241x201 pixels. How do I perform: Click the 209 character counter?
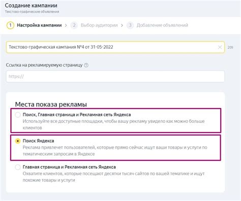(230, 47)
